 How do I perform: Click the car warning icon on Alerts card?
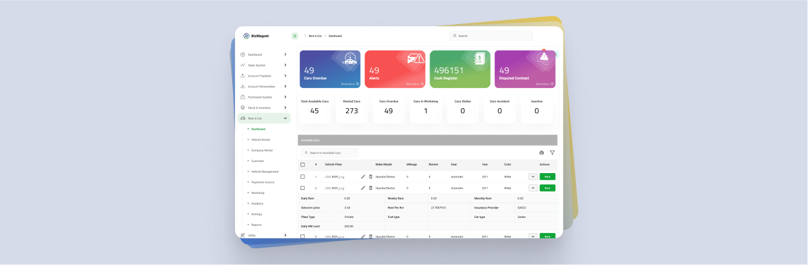[415, 58]
